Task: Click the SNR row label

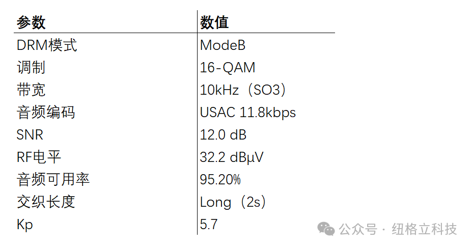Action: point(30,134)
